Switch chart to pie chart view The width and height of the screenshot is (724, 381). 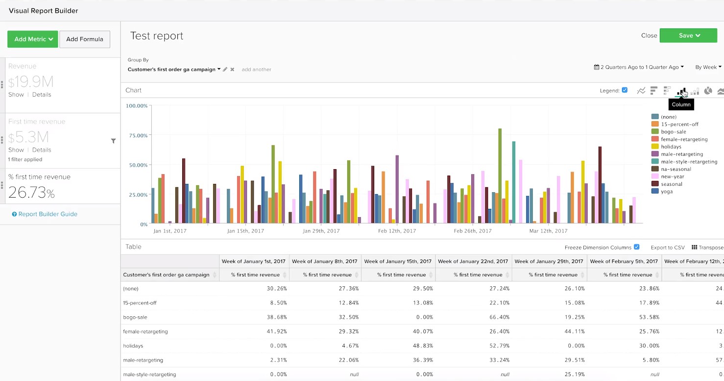[708, 90]
